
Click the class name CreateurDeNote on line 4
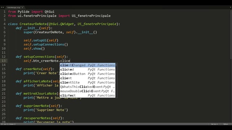[33, 24]
